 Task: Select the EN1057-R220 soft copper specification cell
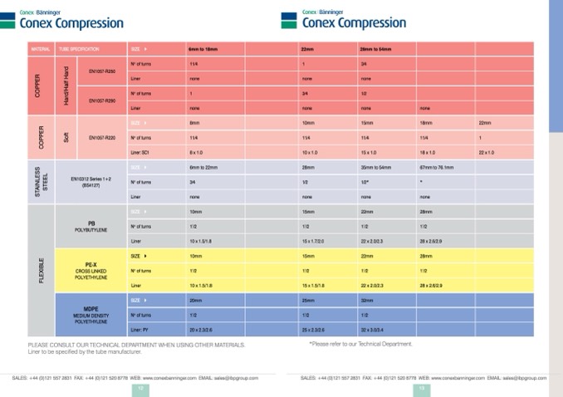101,137
